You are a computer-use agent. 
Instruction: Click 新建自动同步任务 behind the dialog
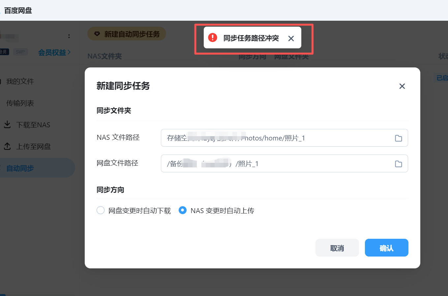(127, 34)
